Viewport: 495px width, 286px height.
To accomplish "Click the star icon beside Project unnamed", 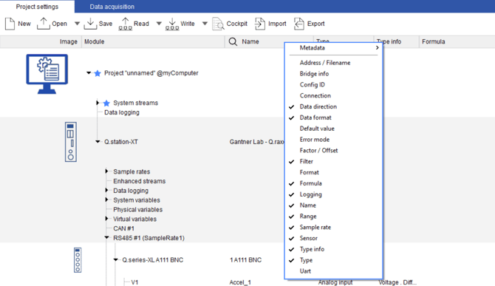I will point(98,73).
